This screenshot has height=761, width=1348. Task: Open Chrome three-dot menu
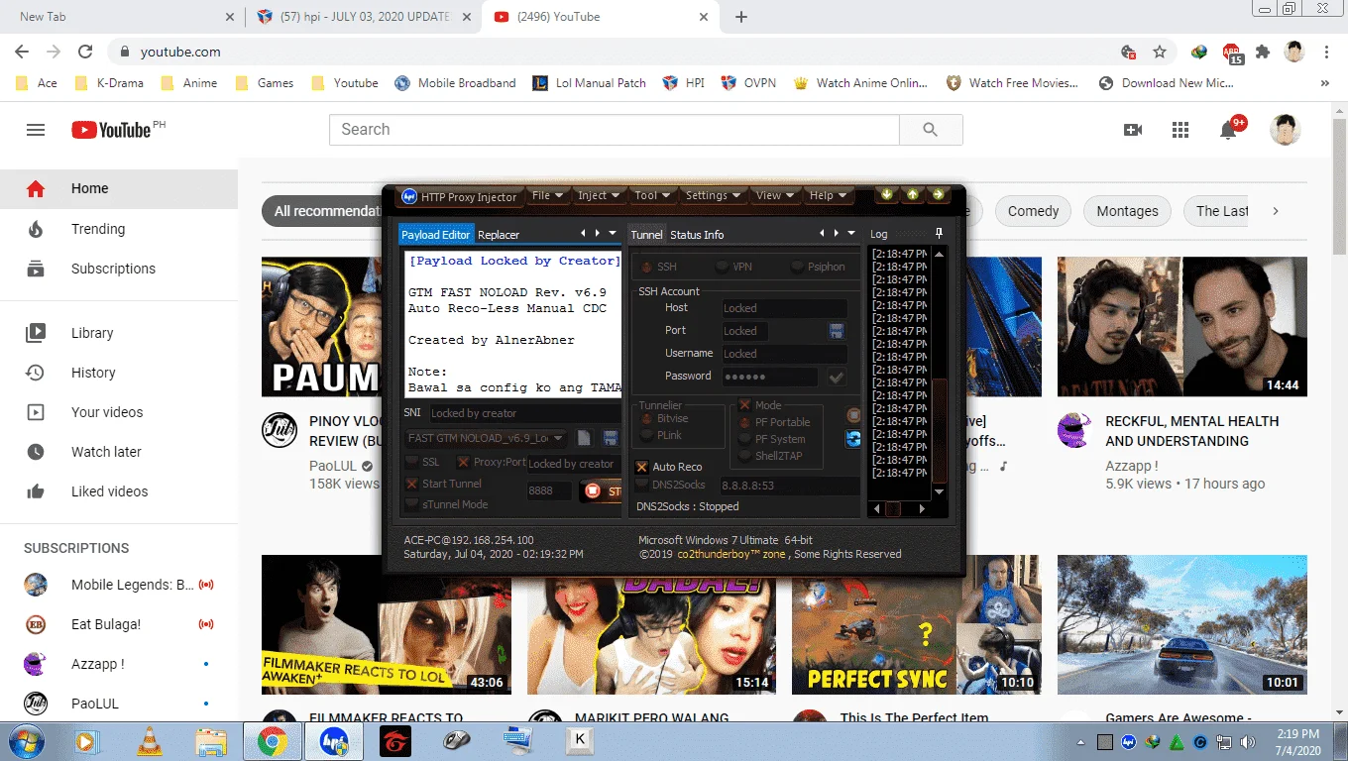(1327, 52)
